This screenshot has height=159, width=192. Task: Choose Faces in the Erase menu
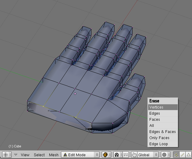click(x=163, y=120)
